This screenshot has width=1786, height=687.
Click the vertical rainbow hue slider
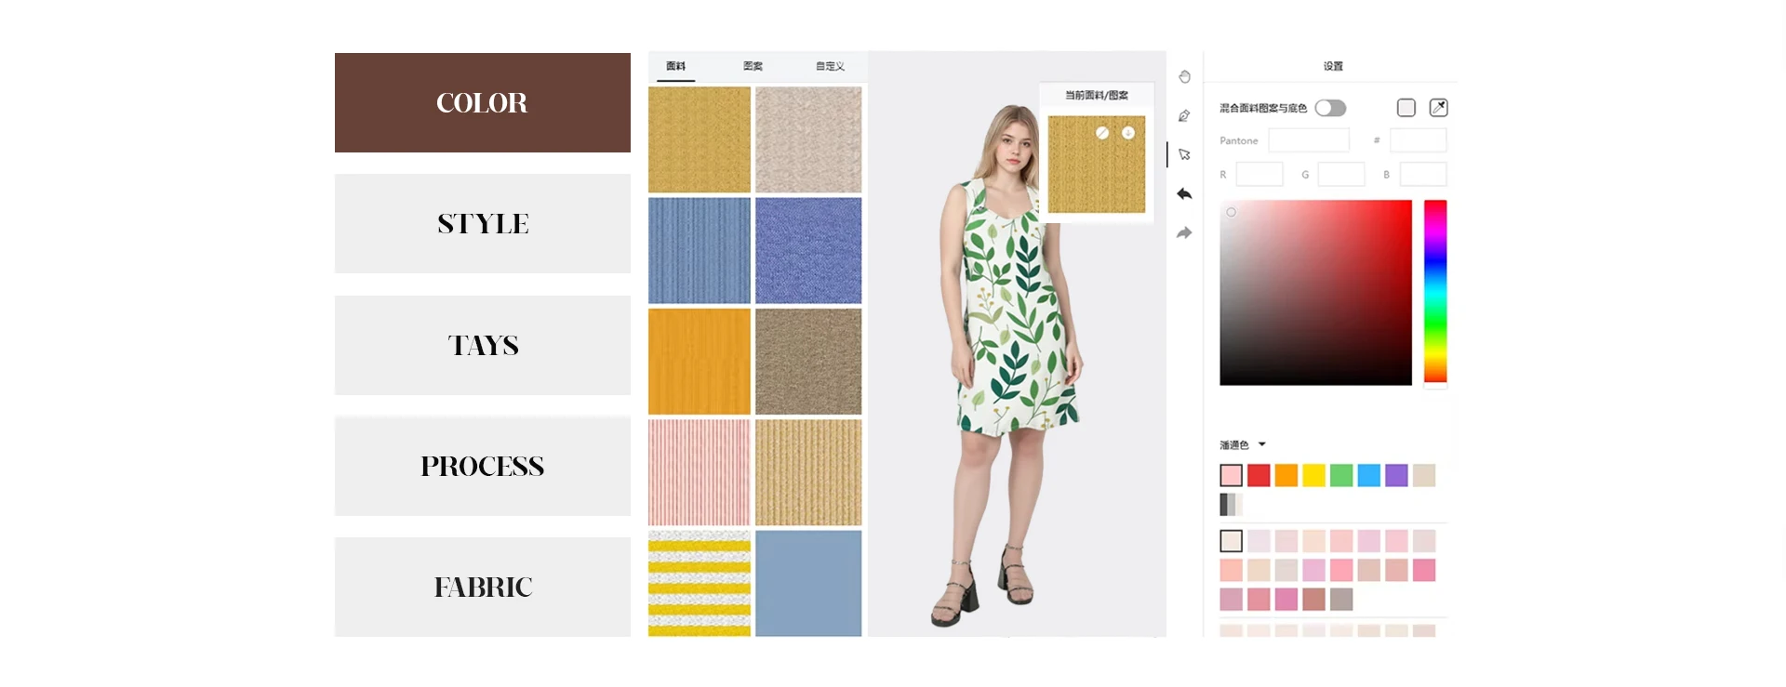coord(1435,291)
